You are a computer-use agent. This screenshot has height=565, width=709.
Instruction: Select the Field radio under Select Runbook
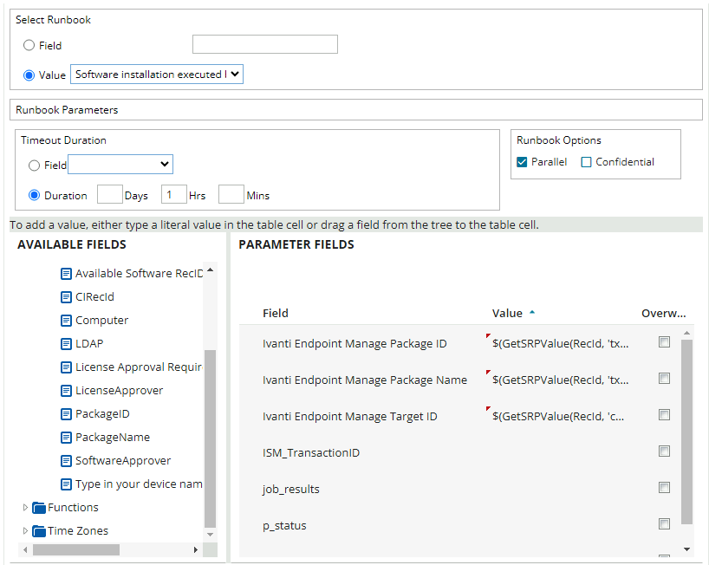point(29,45)
